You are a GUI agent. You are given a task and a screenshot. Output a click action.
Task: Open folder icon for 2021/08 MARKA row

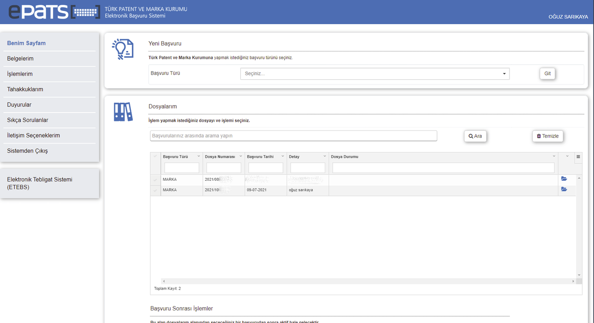click(564, 178)
